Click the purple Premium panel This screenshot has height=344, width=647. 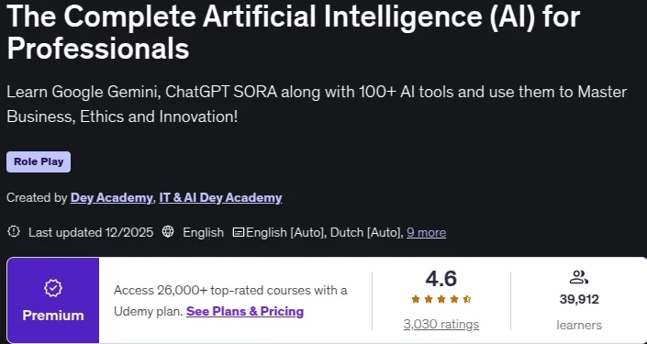coord(53,300)
